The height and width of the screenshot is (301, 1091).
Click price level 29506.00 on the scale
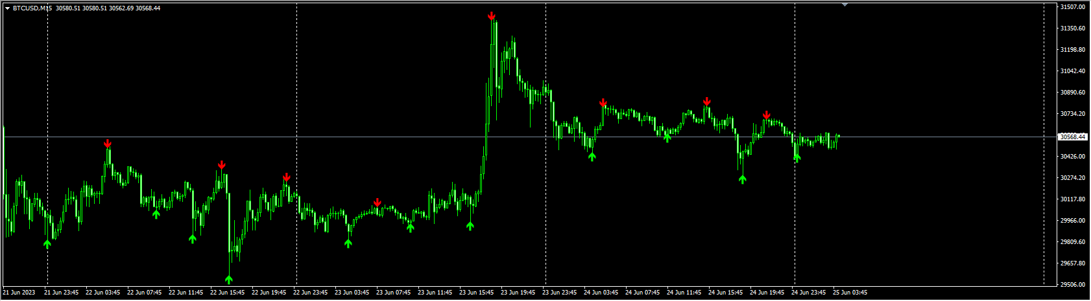(1072, 284)
